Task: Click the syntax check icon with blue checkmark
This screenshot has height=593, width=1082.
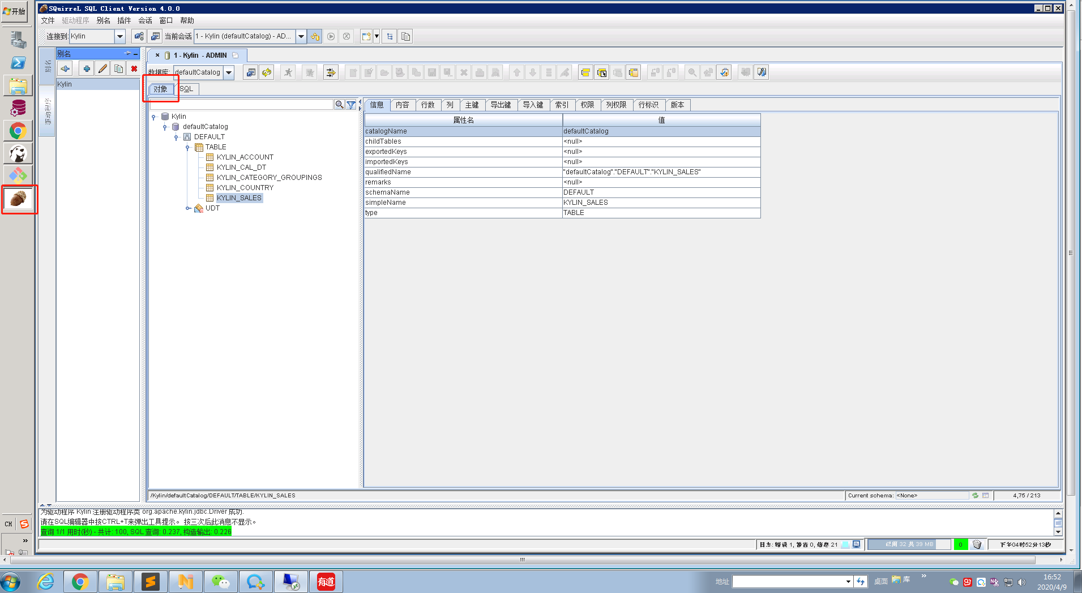Action: click(724, 72)
